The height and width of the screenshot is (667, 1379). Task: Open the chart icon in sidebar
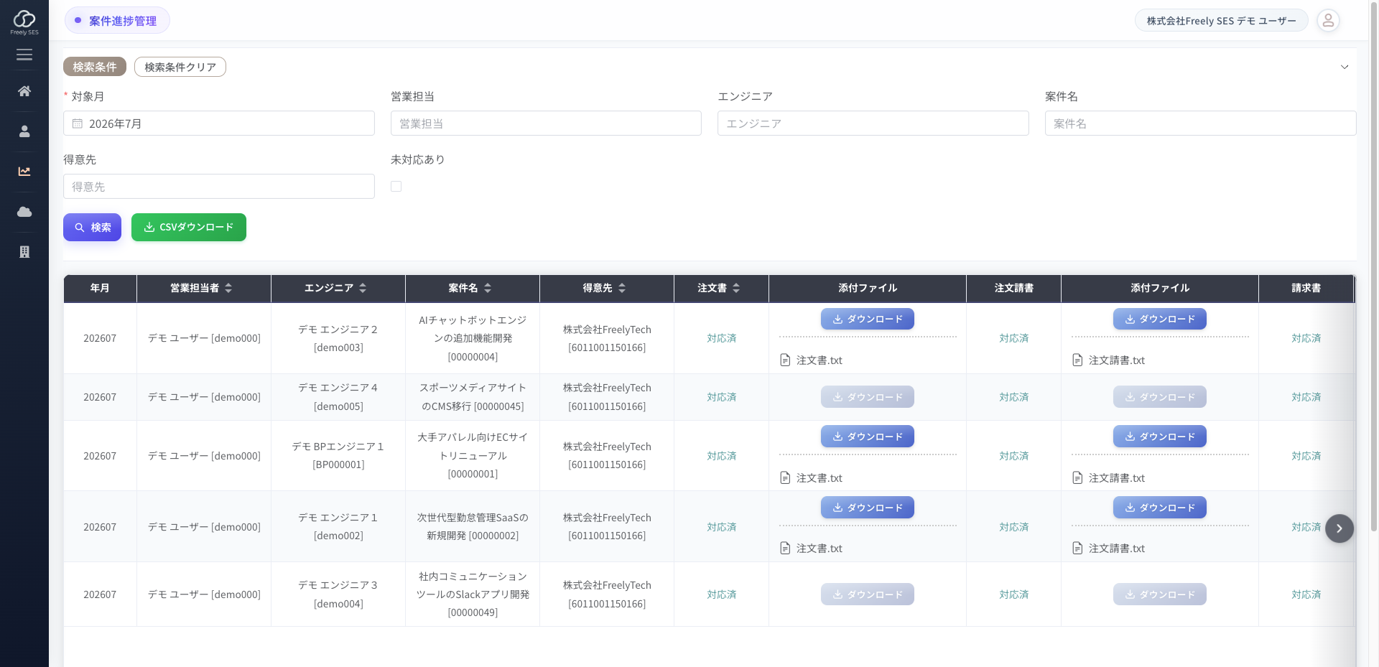click(x=24, y=172)
